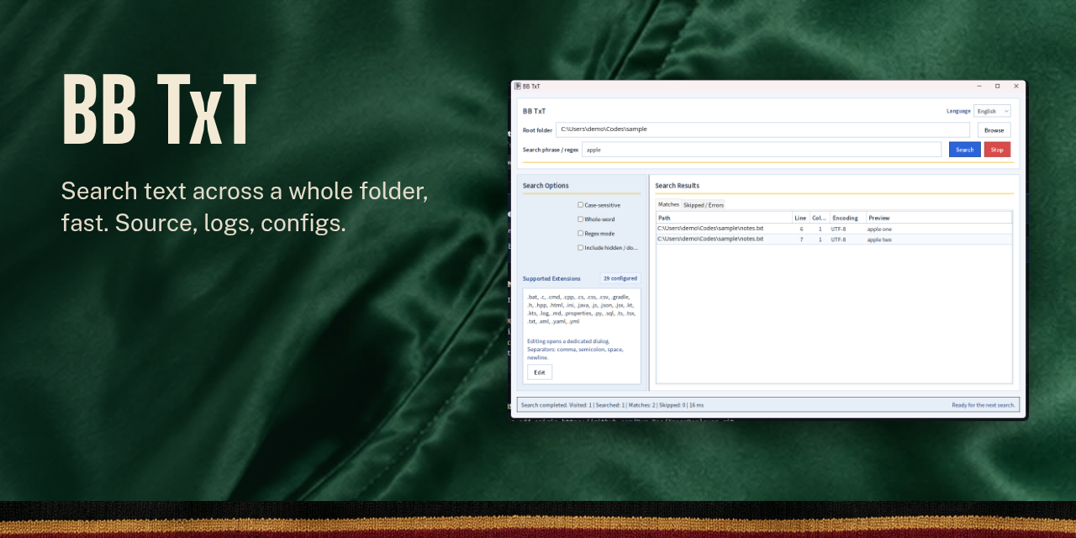
Task: Click the 'Supported Extensions' heading
Action: tap(551, 278)
